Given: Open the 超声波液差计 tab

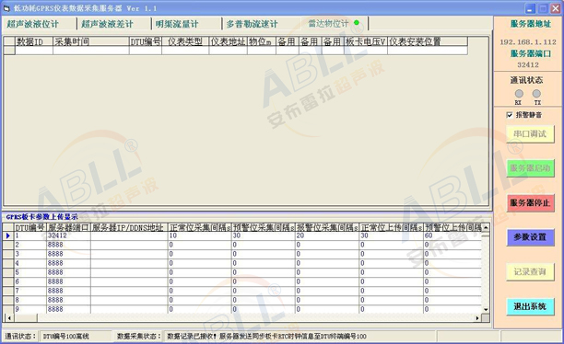Looking at the screenshot, I should coord(107,24).
